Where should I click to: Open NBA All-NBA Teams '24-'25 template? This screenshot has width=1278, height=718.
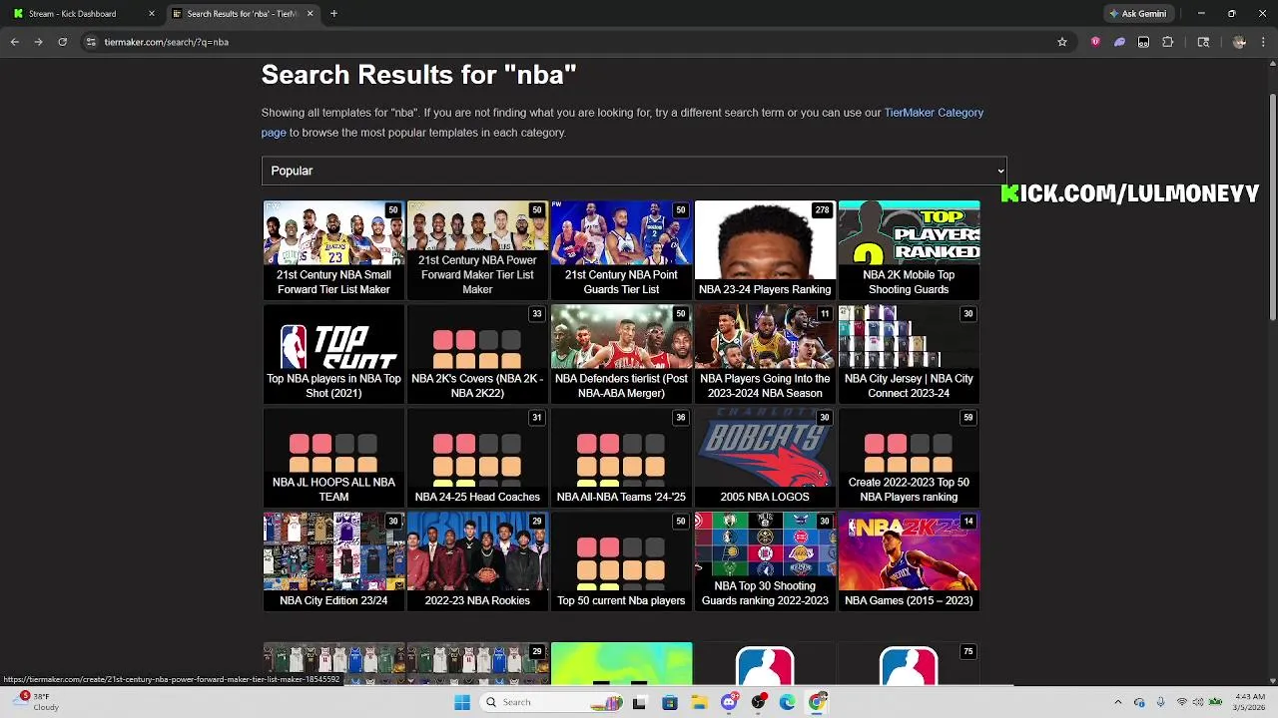pos(621,457)
